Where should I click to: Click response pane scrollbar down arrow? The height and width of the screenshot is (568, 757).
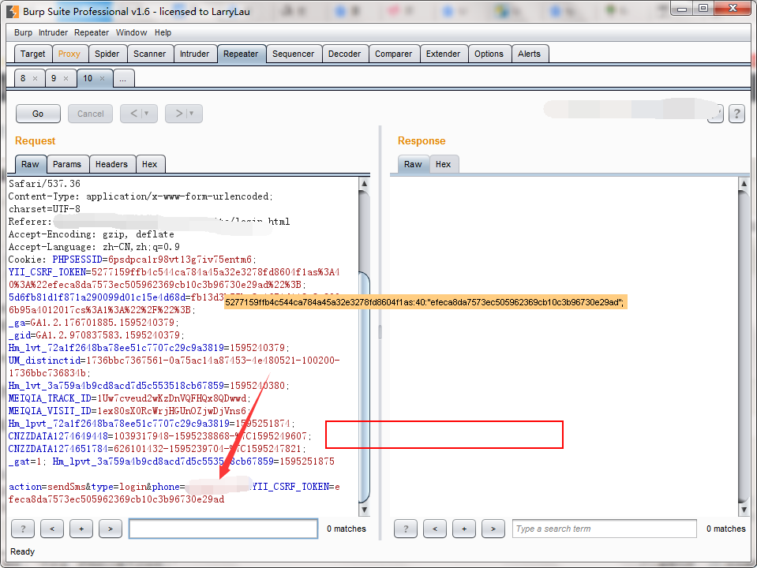click(744, 510)
